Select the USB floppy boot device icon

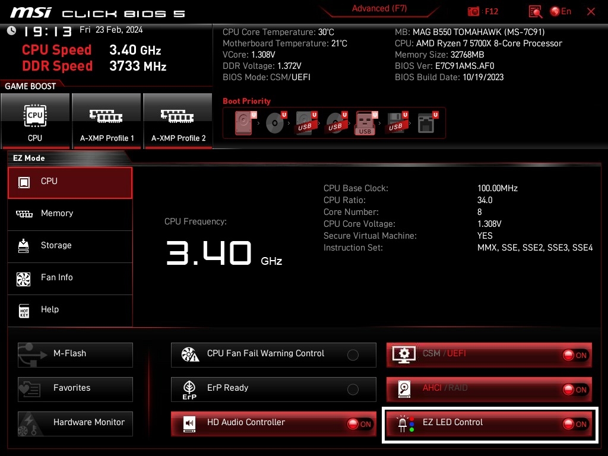click(x=396, y=123)
